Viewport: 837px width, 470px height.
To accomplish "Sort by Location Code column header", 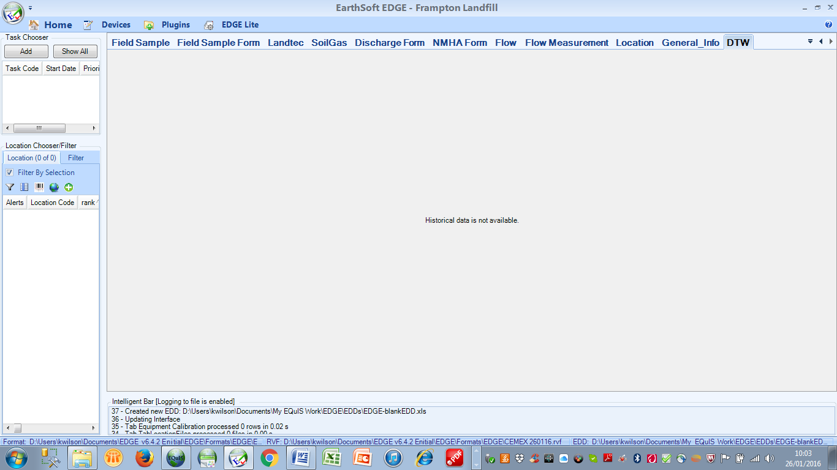I will coord(53,203).
